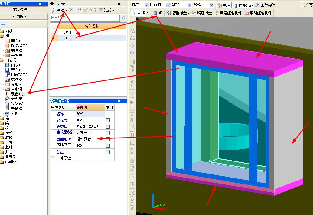313x215 pixels.
Task: Click the 搜索构件 search input field
Action: [85, 18]
